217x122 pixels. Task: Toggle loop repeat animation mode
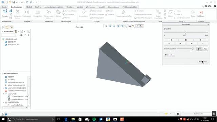(x=199, y=49)
